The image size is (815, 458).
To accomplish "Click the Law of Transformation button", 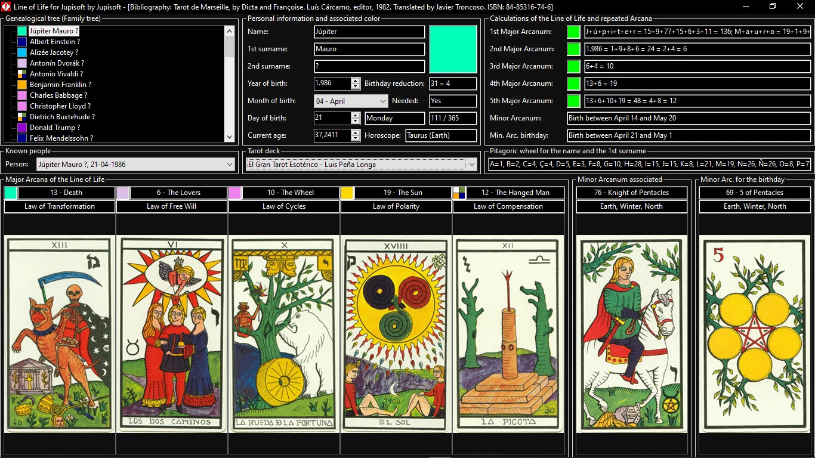I will point(60,206).
